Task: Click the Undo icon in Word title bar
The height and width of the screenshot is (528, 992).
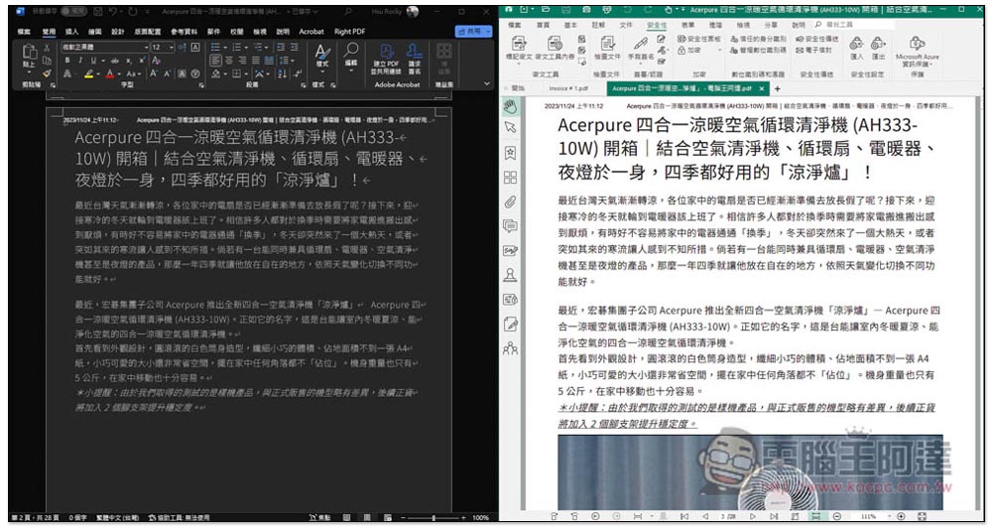Action: [x=113, y=11]
